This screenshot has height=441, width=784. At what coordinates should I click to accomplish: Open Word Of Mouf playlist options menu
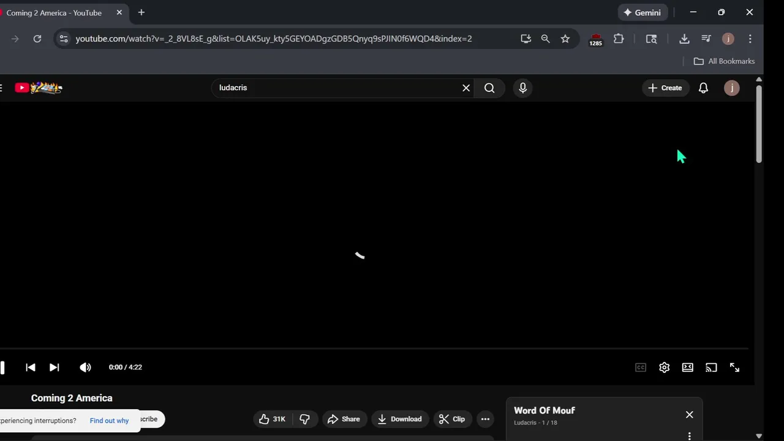tap(689, 436)
